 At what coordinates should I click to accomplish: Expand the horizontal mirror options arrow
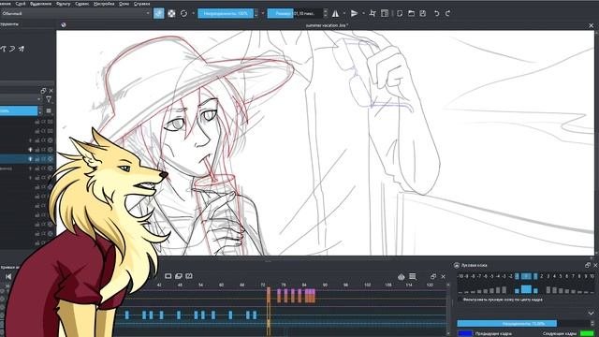344,13
